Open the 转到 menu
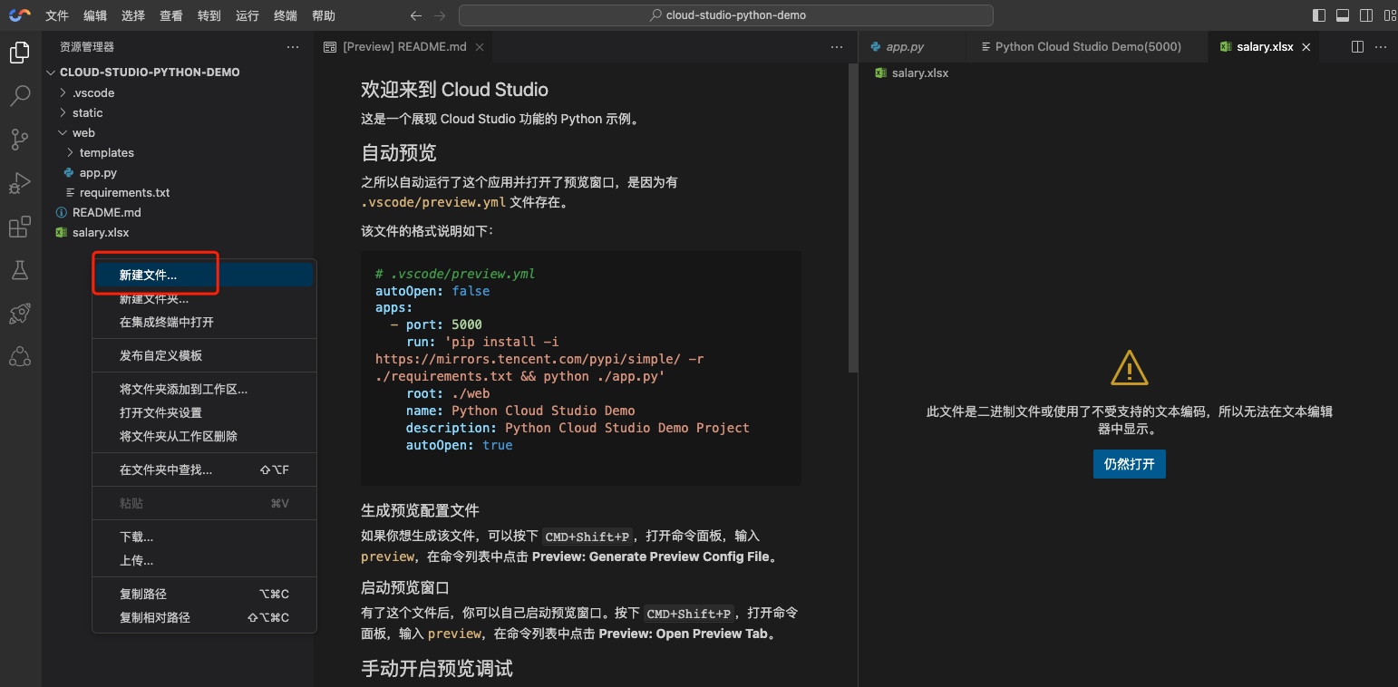This screenshot has width=1398, height=687. 209,15
